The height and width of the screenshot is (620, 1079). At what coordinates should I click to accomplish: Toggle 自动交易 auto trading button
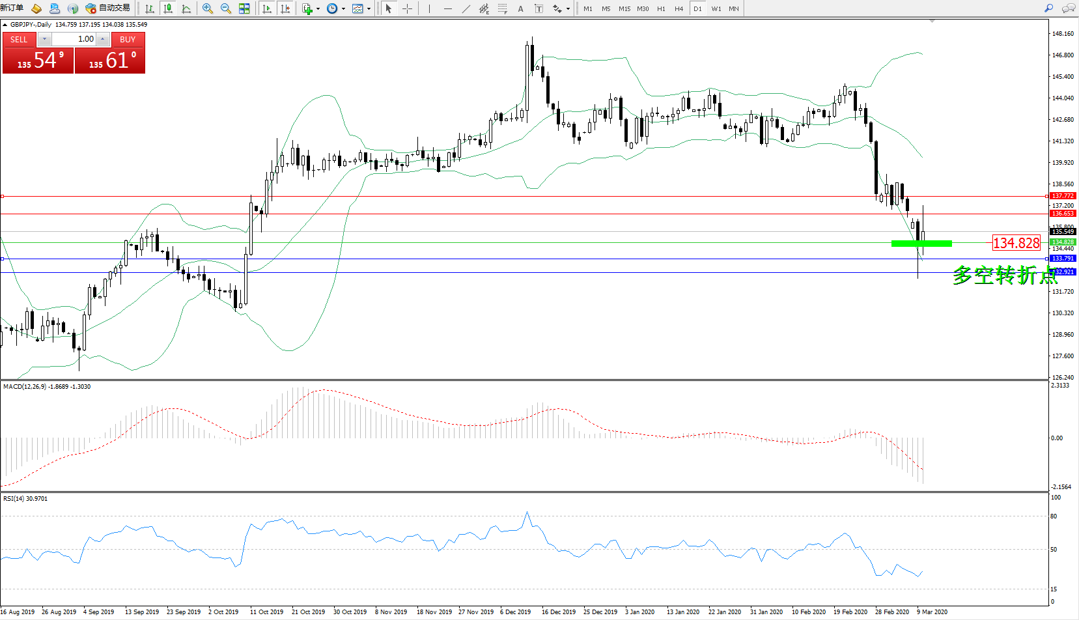point(108,8)
